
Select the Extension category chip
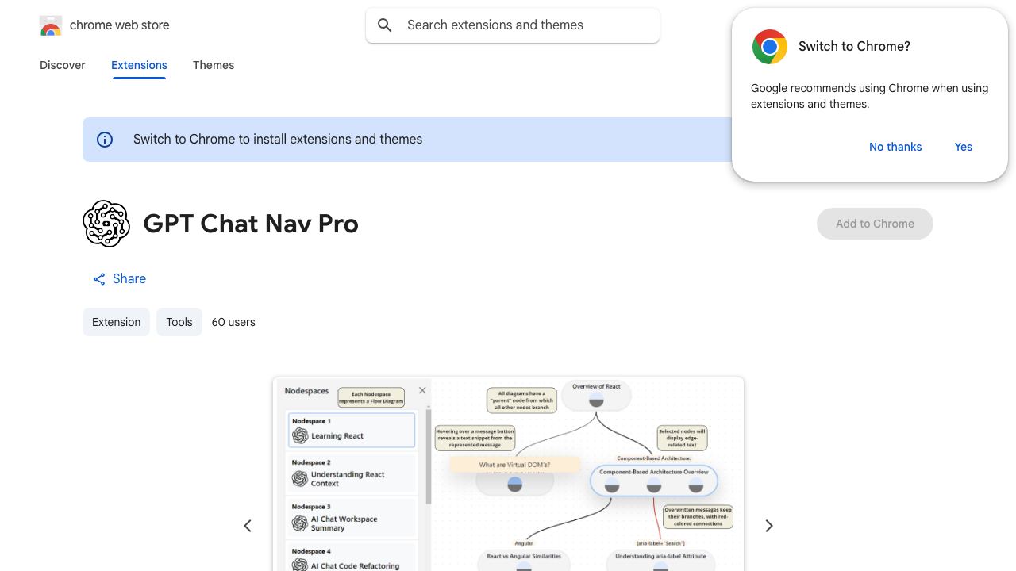pyautogui.click(x=116, y=322)
